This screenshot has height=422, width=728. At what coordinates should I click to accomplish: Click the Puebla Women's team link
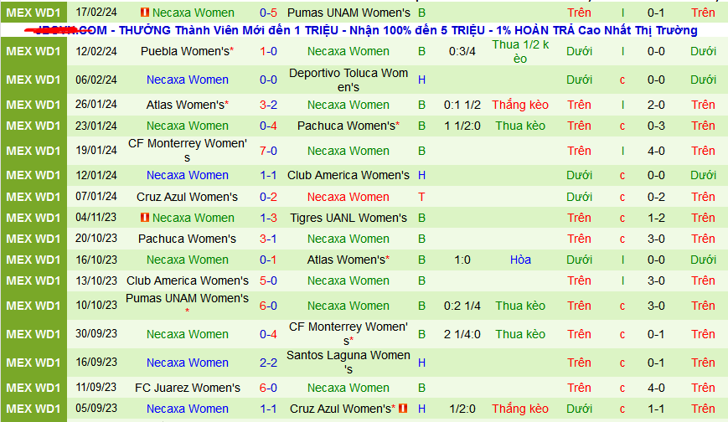[x=187, y=51]
